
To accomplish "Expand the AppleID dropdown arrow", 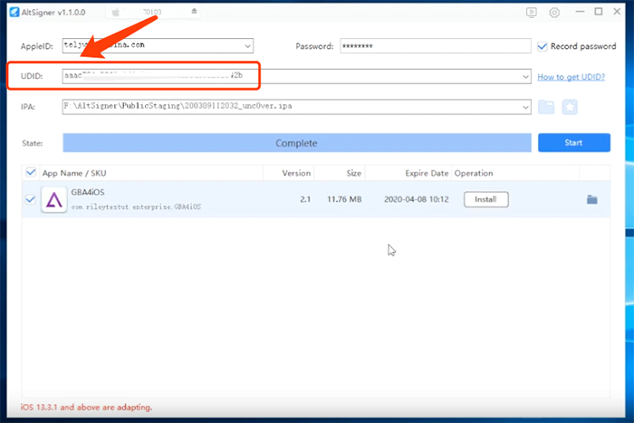I will [247, 46].
